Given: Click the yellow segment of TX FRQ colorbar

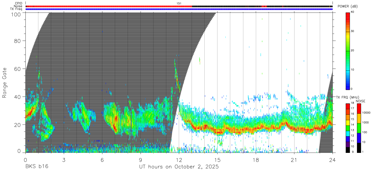Looking at the screenshot, I should click(348, 123).
